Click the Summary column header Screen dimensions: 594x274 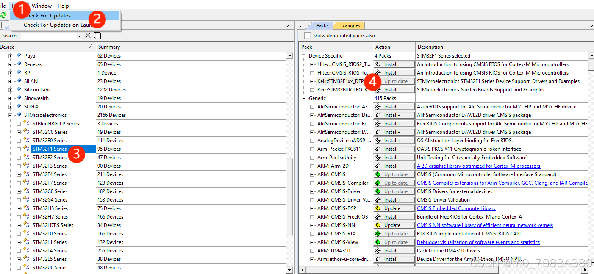pyautogui.click(x=194, y=47)
